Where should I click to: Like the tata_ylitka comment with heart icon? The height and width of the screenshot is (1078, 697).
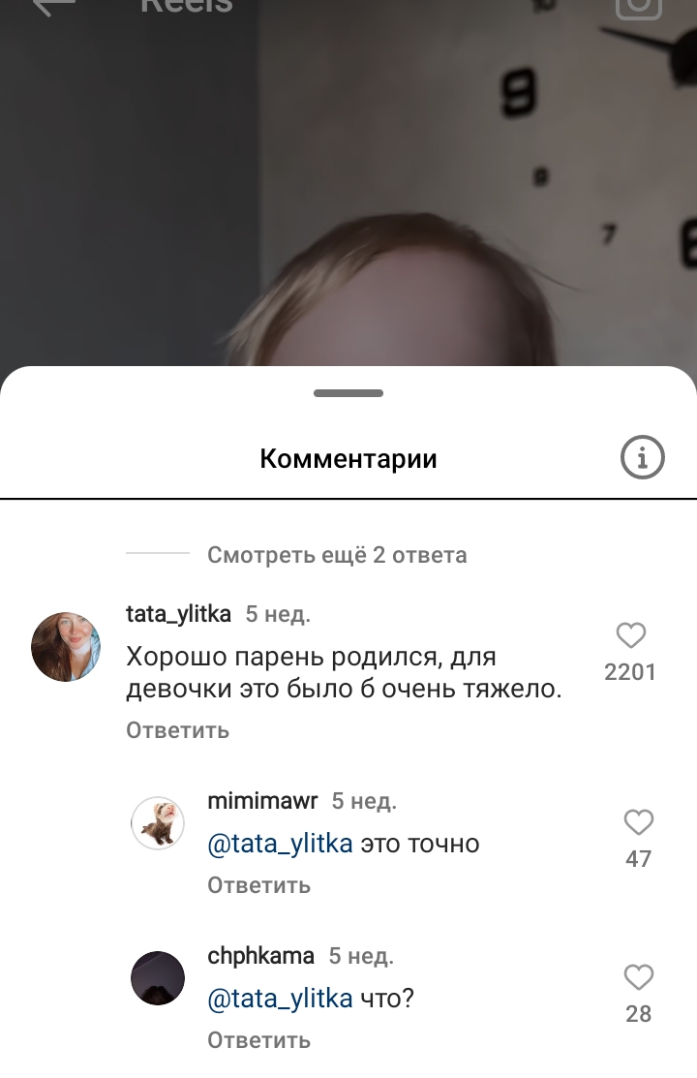[x=630, y=635]
